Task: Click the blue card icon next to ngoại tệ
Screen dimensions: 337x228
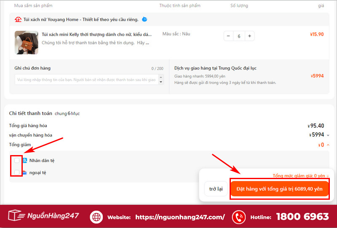Action: (x=25, y=172)
